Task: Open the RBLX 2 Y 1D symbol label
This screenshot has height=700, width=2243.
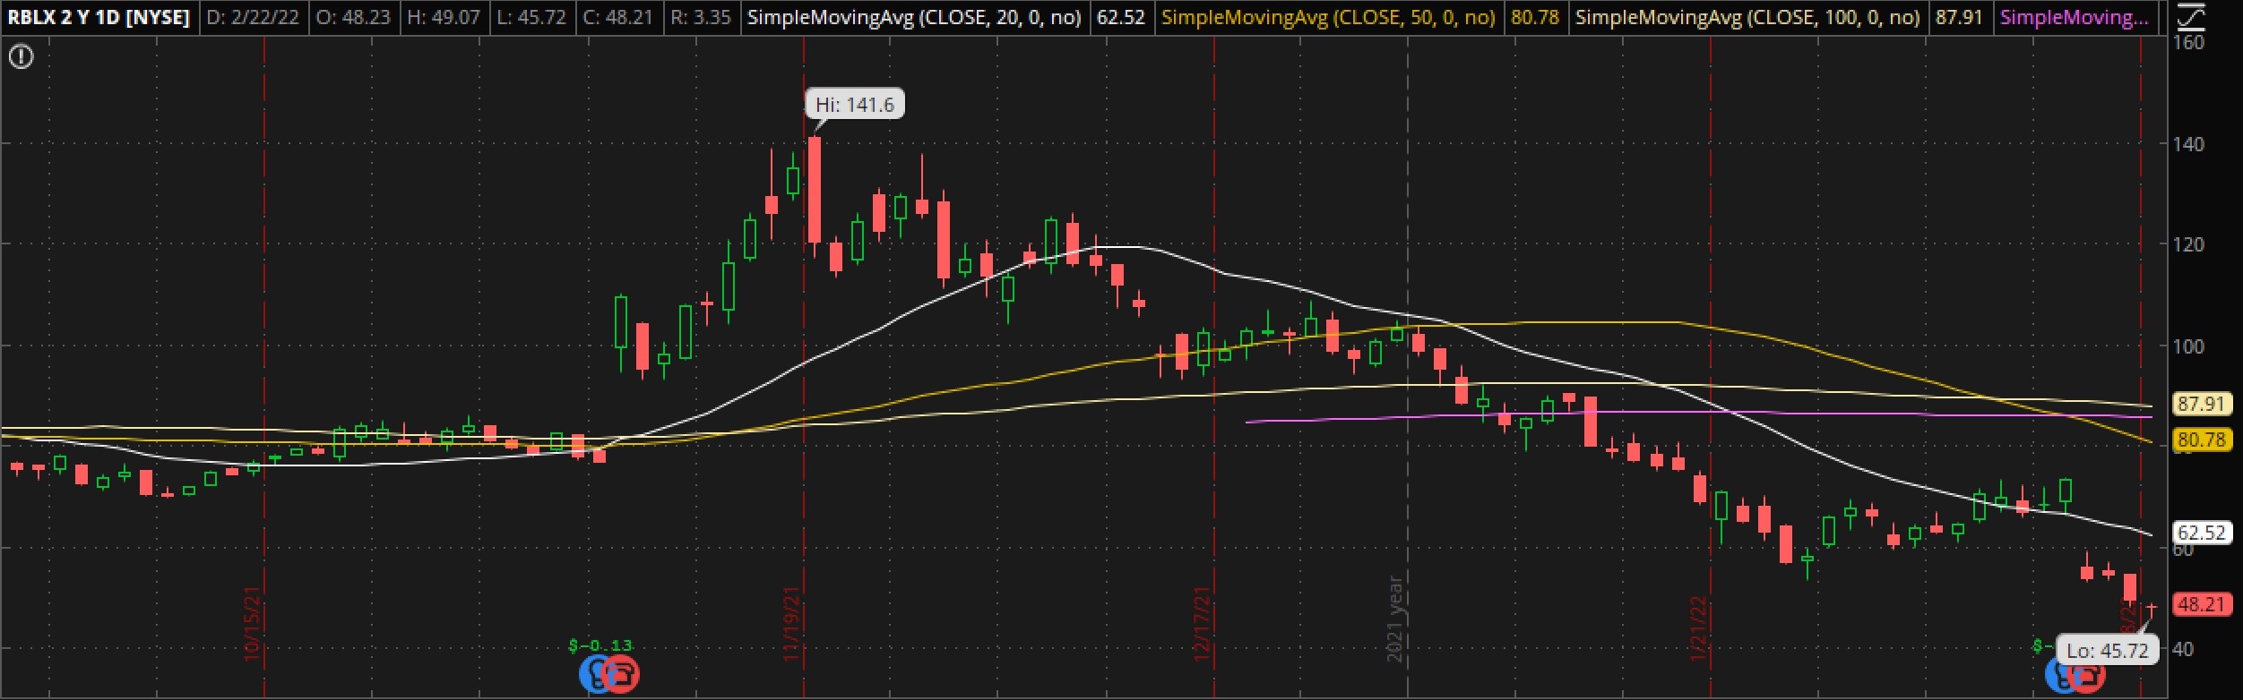Action: (99, 17)
